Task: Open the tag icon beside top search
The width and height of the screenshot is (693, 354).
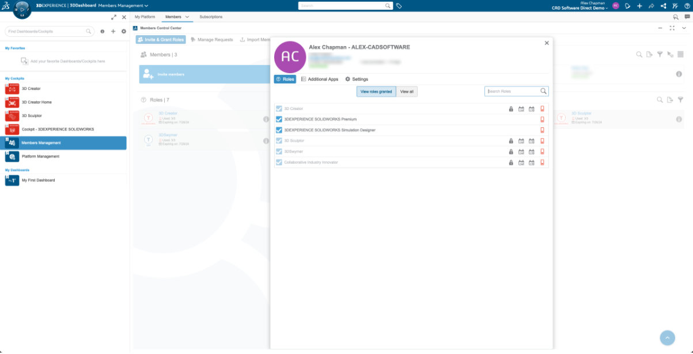Action: click(x=399, y=6)
